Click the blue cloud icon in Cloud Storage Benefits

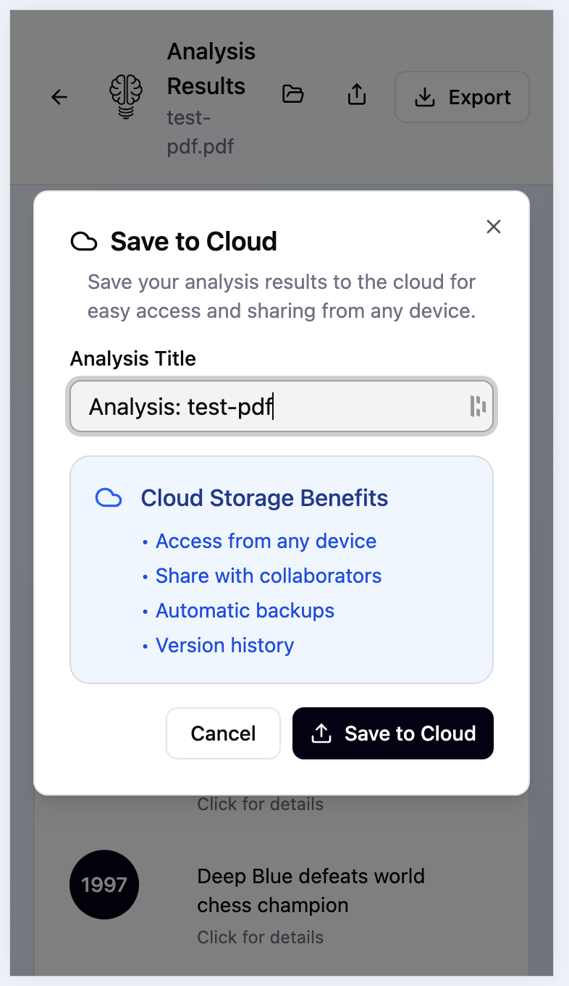(109, 498)
